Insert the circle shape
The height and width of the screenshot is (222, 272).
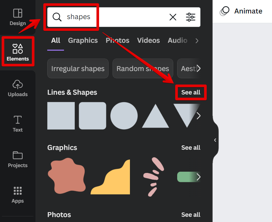[124, 116]
